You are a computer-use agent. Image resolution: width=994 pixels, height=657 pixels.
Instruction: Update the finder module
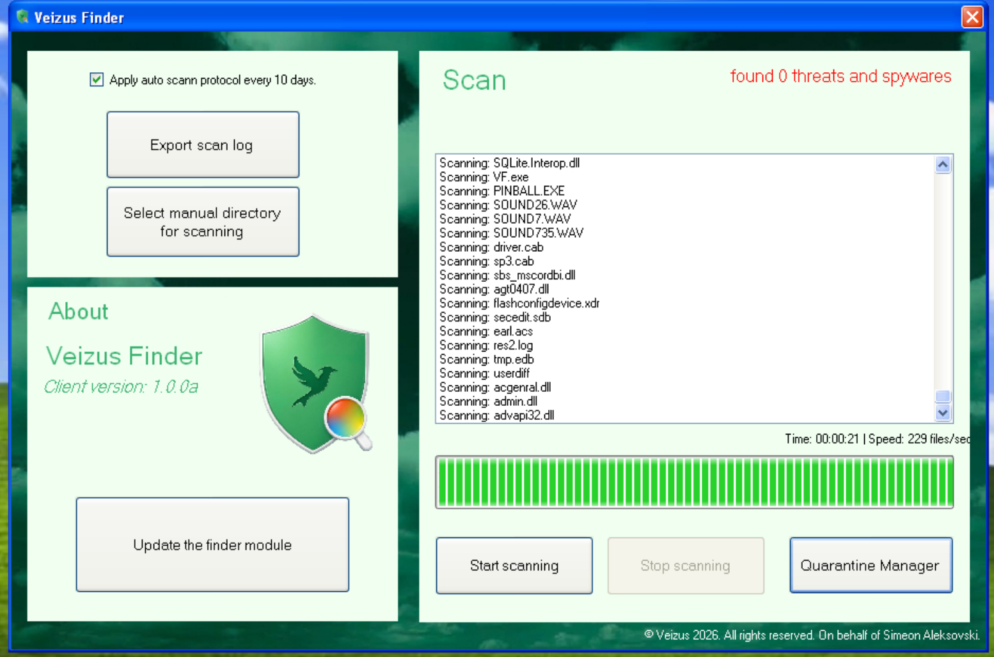[212, 545]
